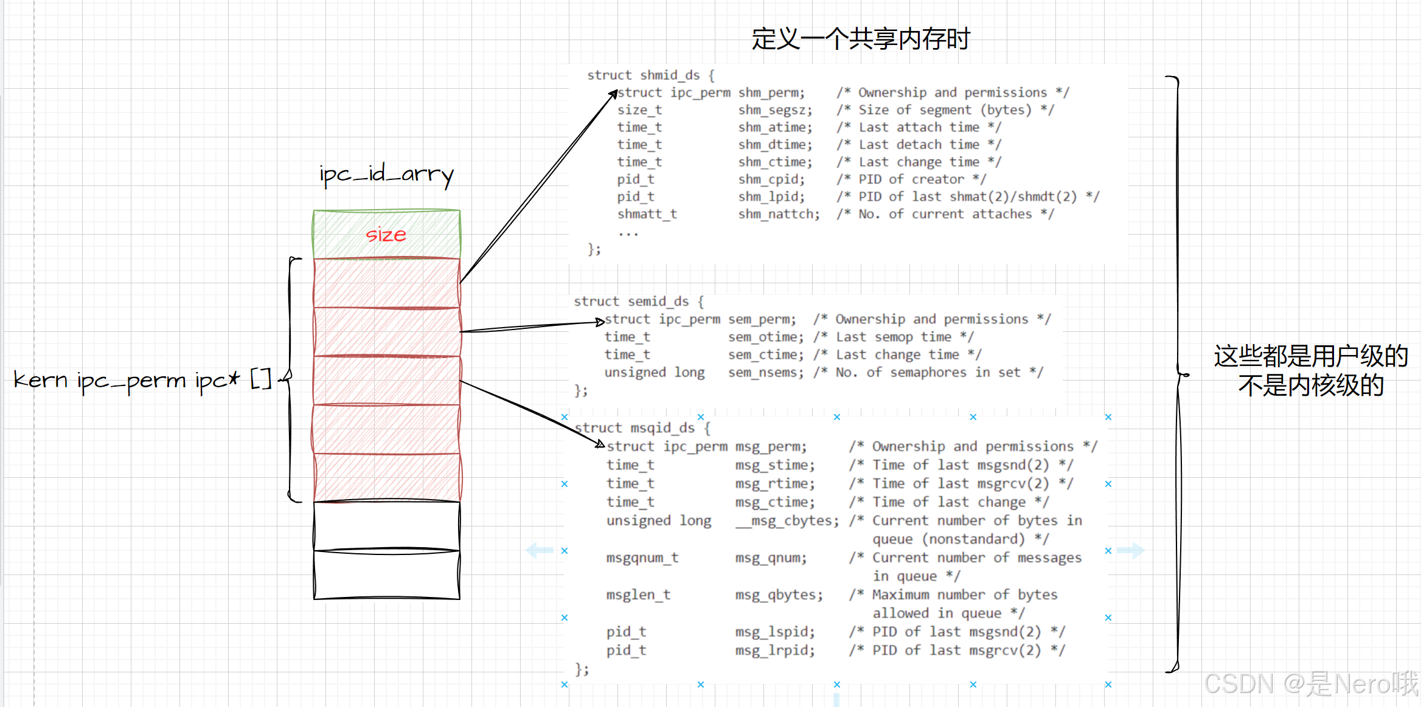Select the large right curly brace

pyautogui.click(x=1178, y=374)
